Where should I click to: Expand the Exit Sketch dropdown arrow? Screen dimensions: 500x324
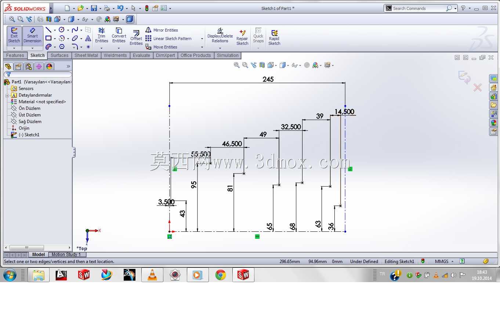[x=14, y=48]
